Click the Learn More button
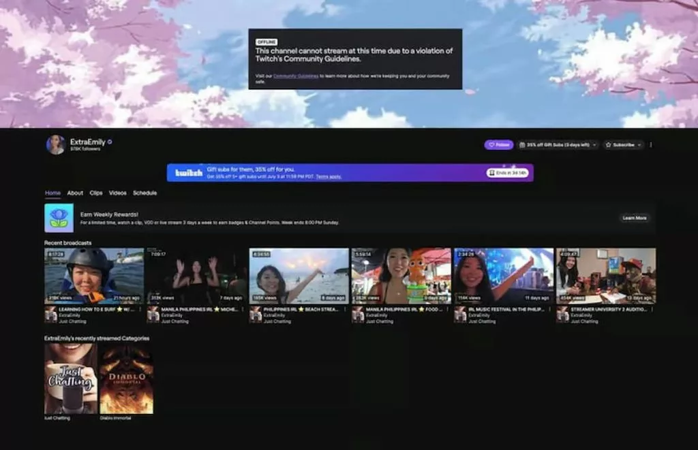Screen dimensions: 698x450 tap(635, 218)
